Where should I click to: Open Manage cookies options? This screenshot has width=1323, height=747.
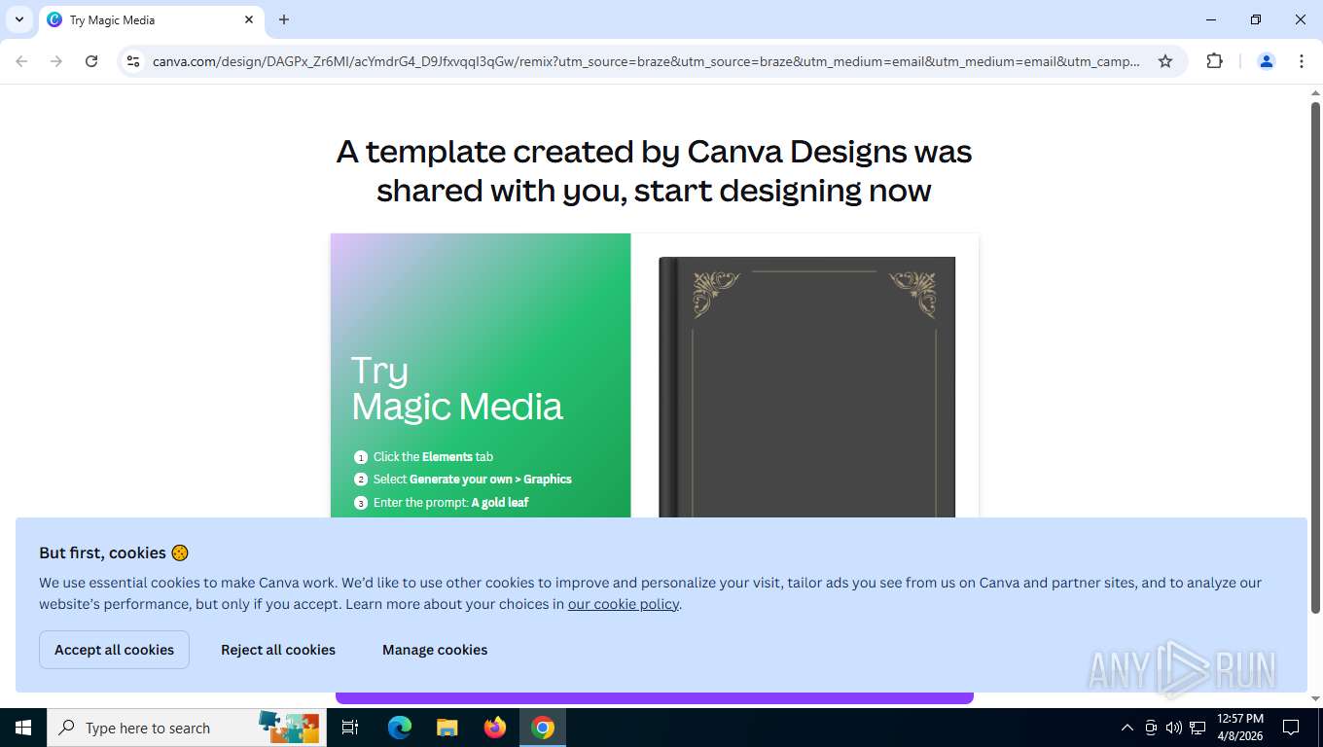click(435, 650)
